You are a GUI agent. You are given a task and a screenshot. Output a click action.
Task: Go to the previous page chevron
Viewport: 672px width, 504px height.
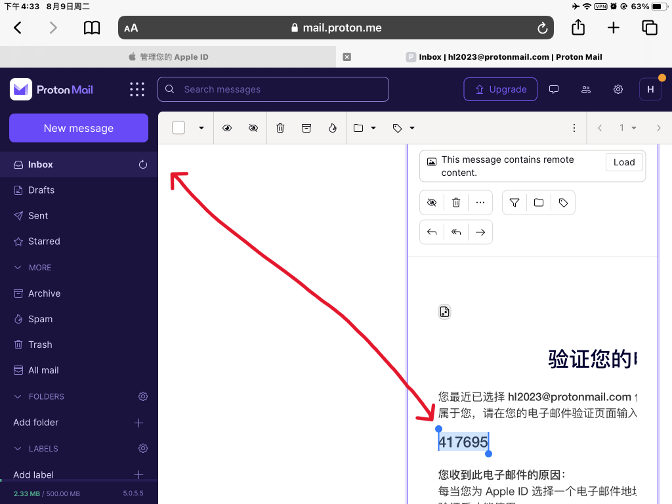600,128
